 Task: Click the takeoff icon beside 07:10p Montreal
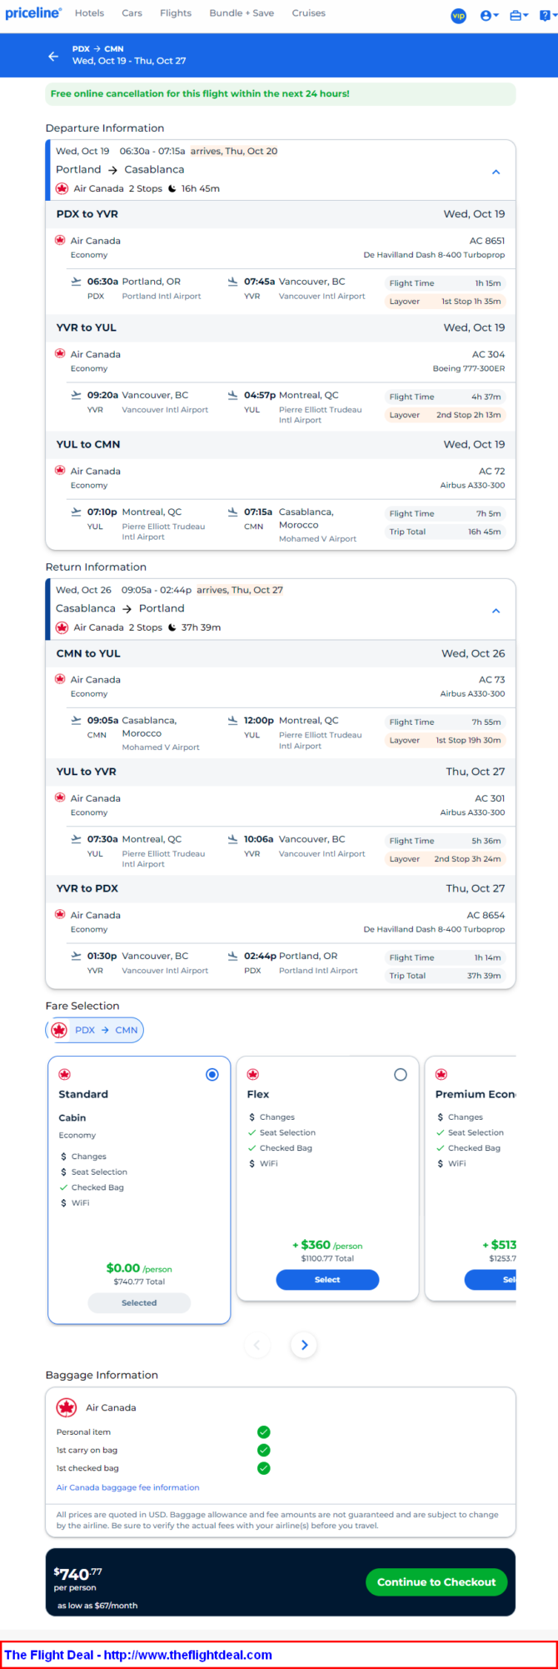[77, 512]
